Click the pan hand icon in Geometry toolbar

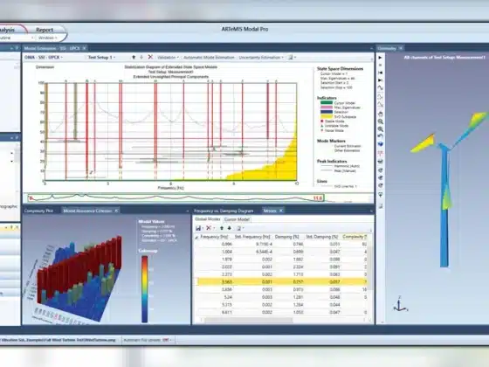(x=381, y=114)
